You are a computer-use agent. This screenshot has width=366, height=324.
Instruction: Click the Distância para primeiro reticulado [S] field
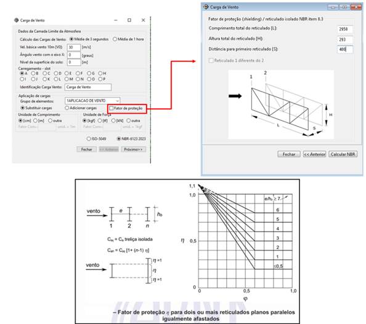tap(345, 49)
